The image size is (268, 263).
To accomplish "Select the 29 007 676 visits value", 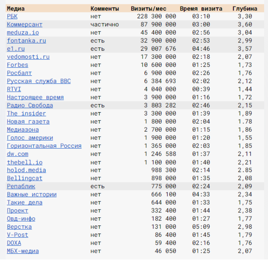I will point(158,49).
